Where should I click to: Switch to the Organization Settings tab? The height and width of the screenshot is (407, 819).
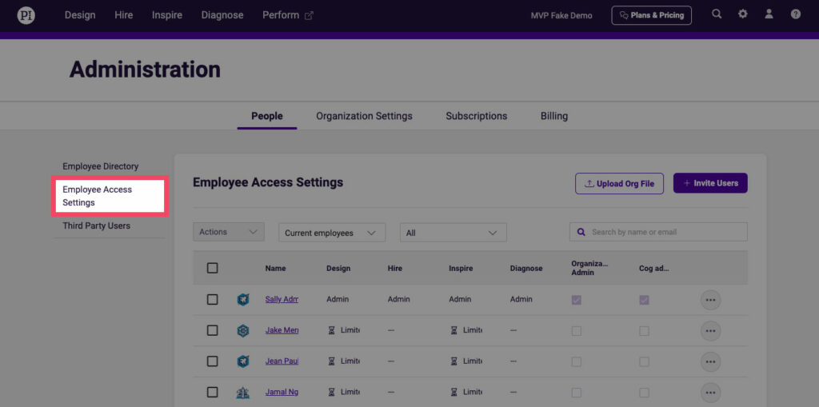click(364, 116)
